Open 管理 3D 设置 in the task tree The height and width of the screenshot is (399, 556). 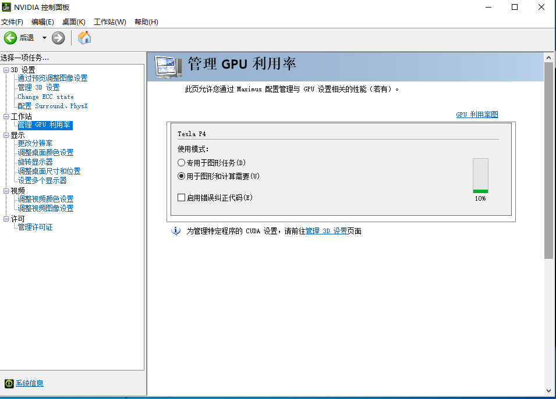[x=38, y=87]
